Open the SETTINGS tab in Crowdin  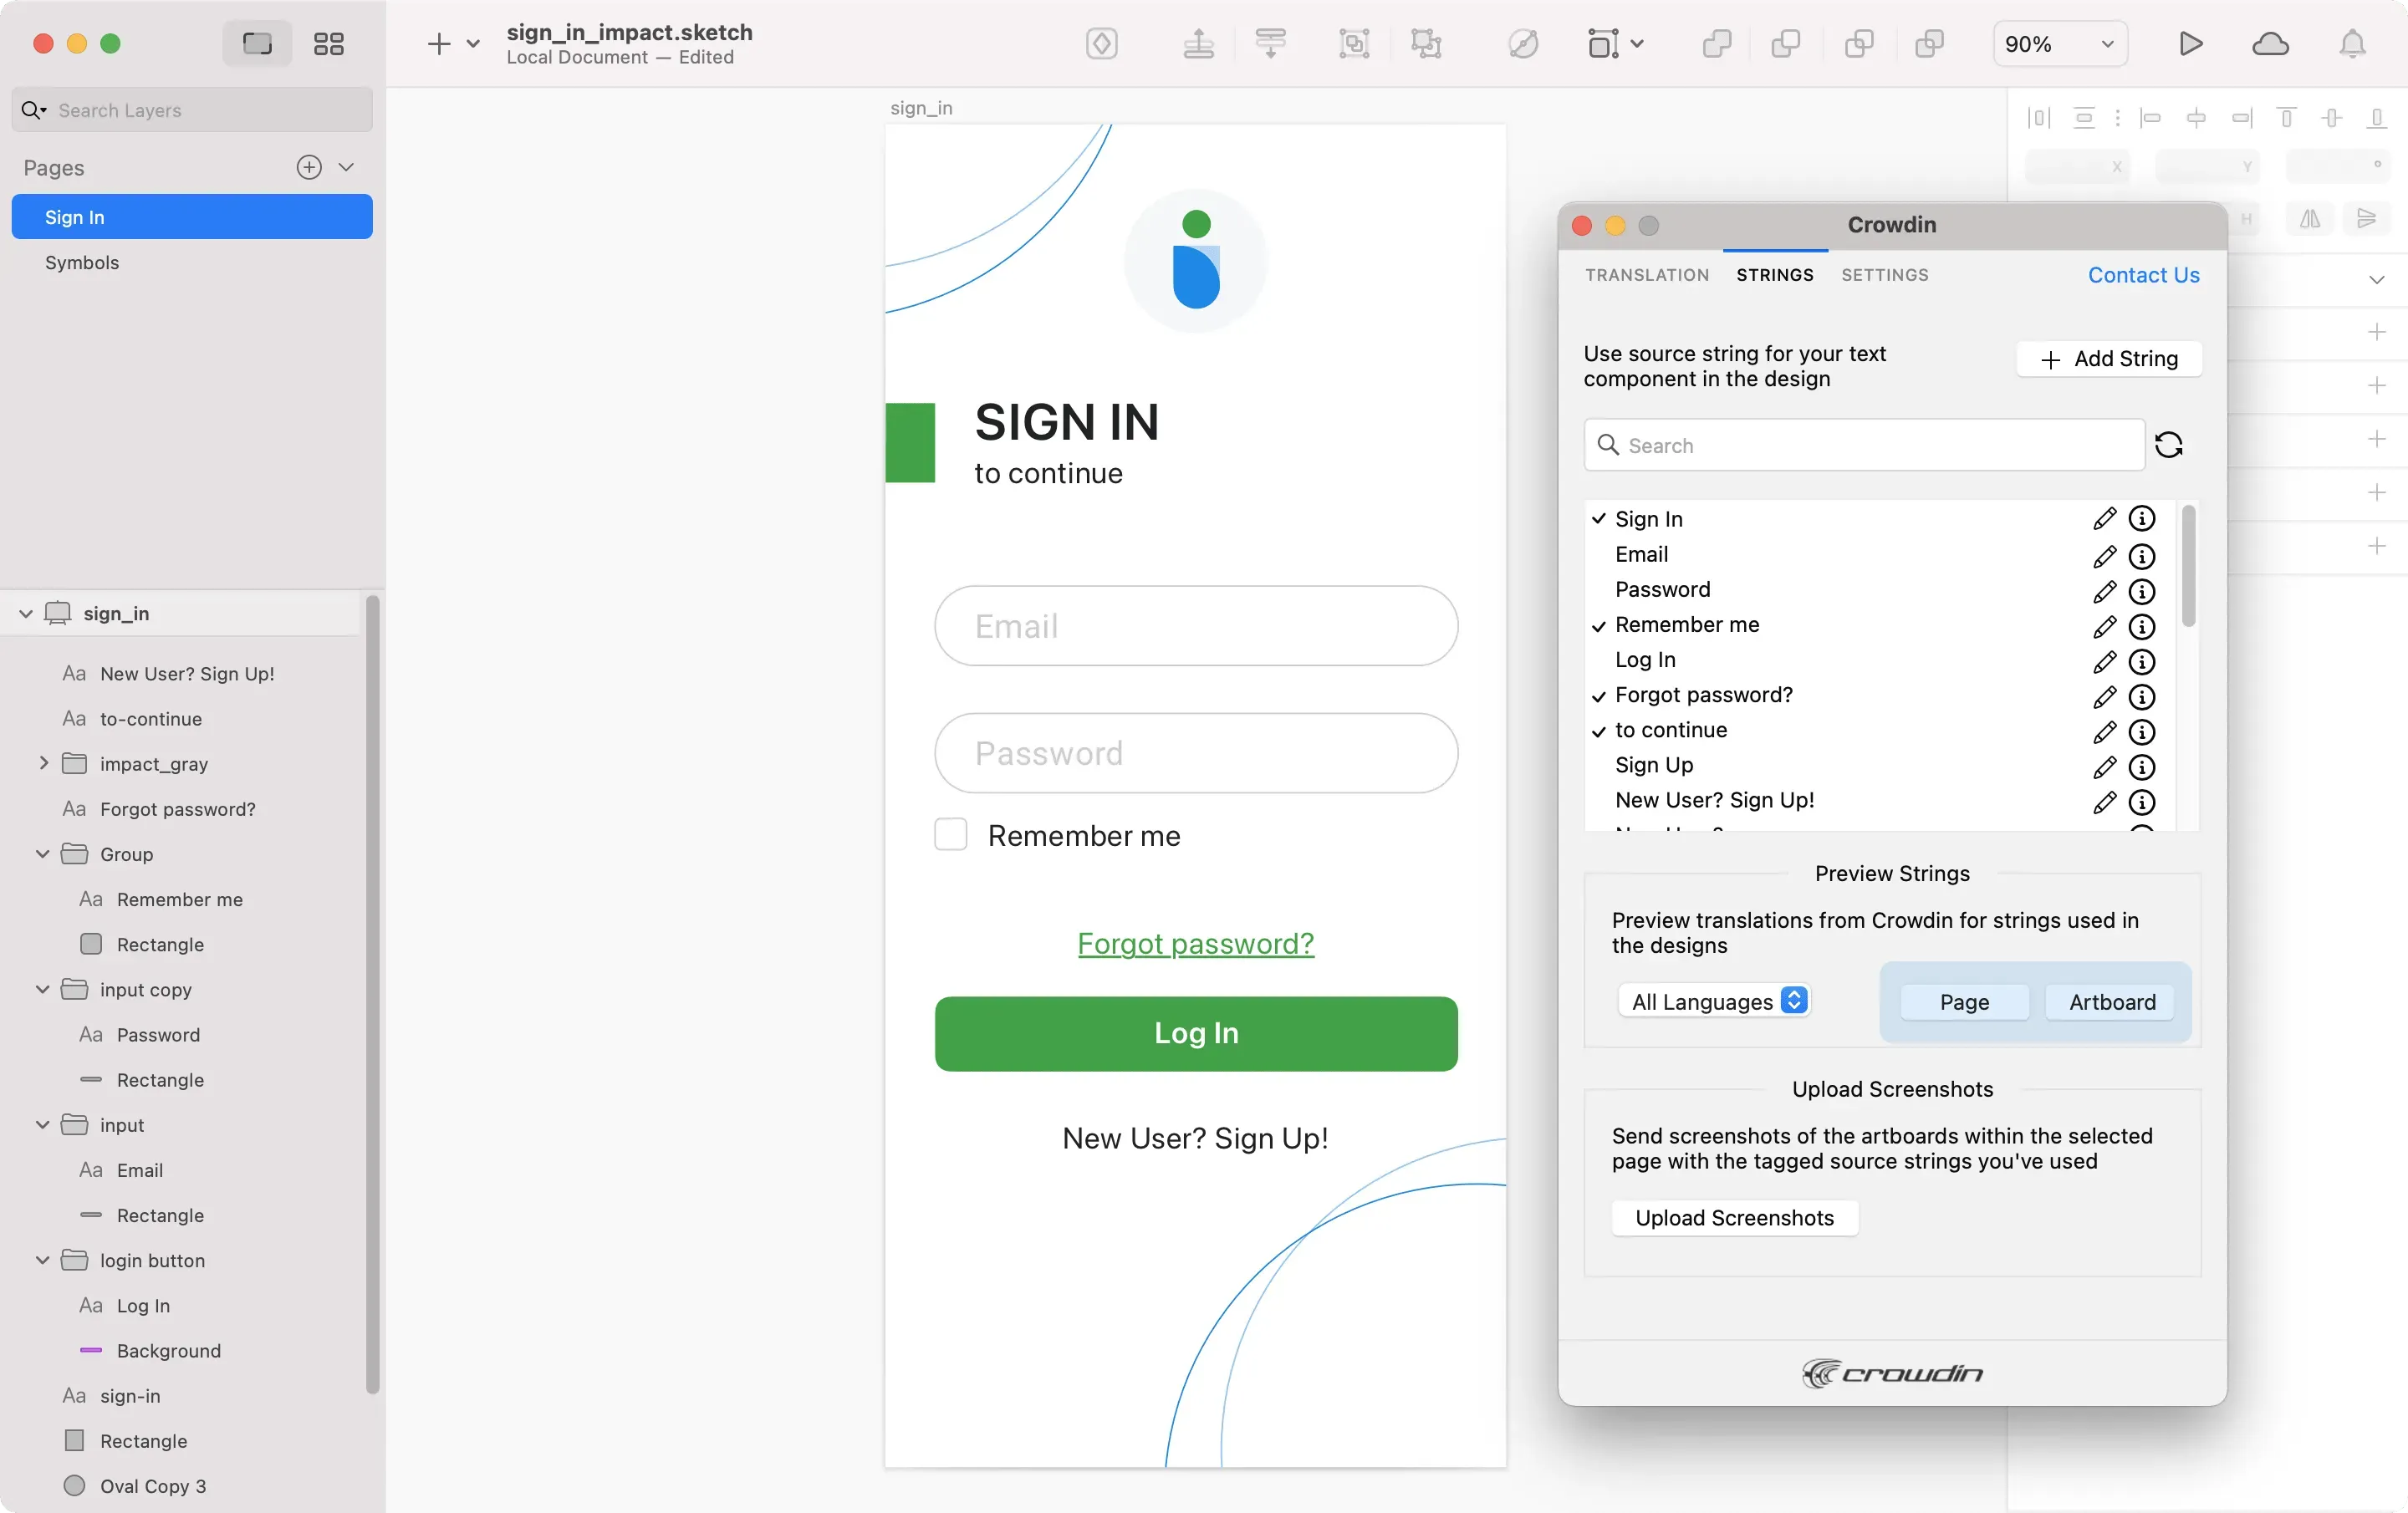pyautogui.click(x=1884, y=275)
